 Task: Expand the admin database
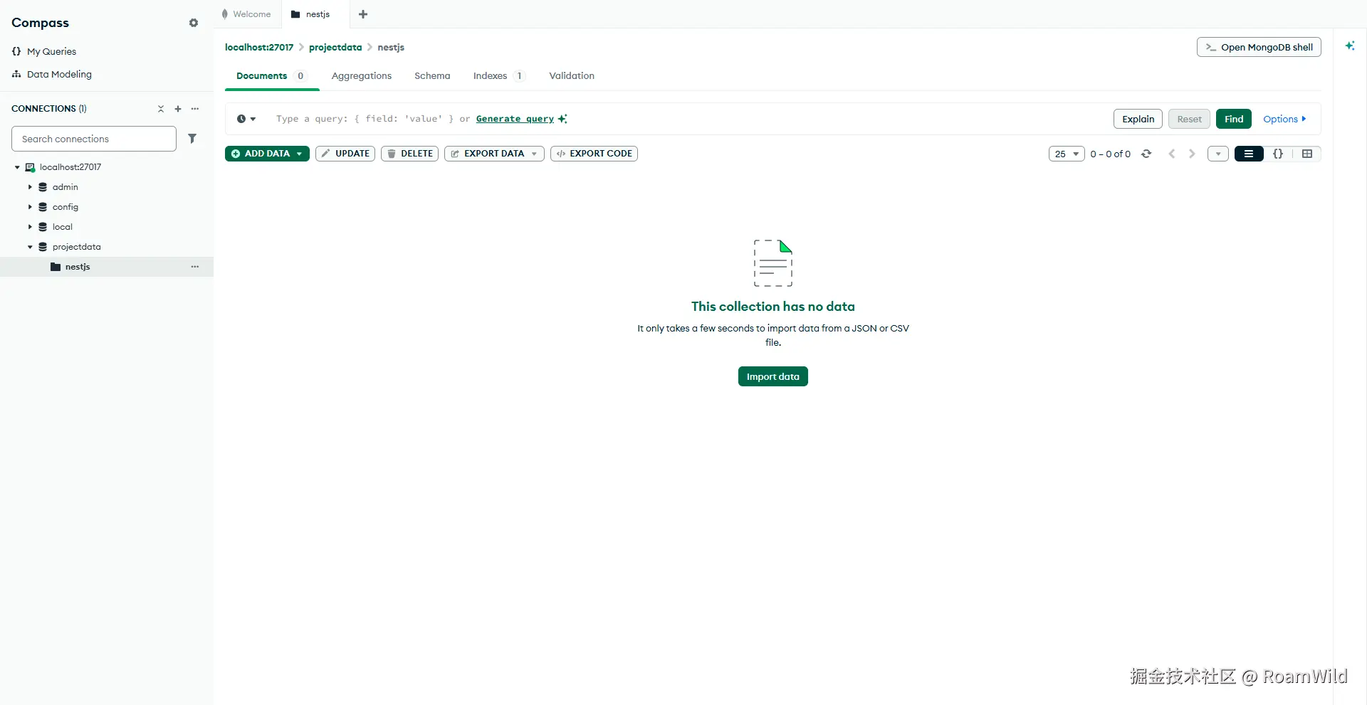30,187
